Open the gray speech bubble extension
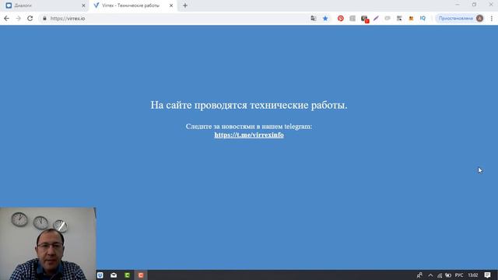 point(388,19)
